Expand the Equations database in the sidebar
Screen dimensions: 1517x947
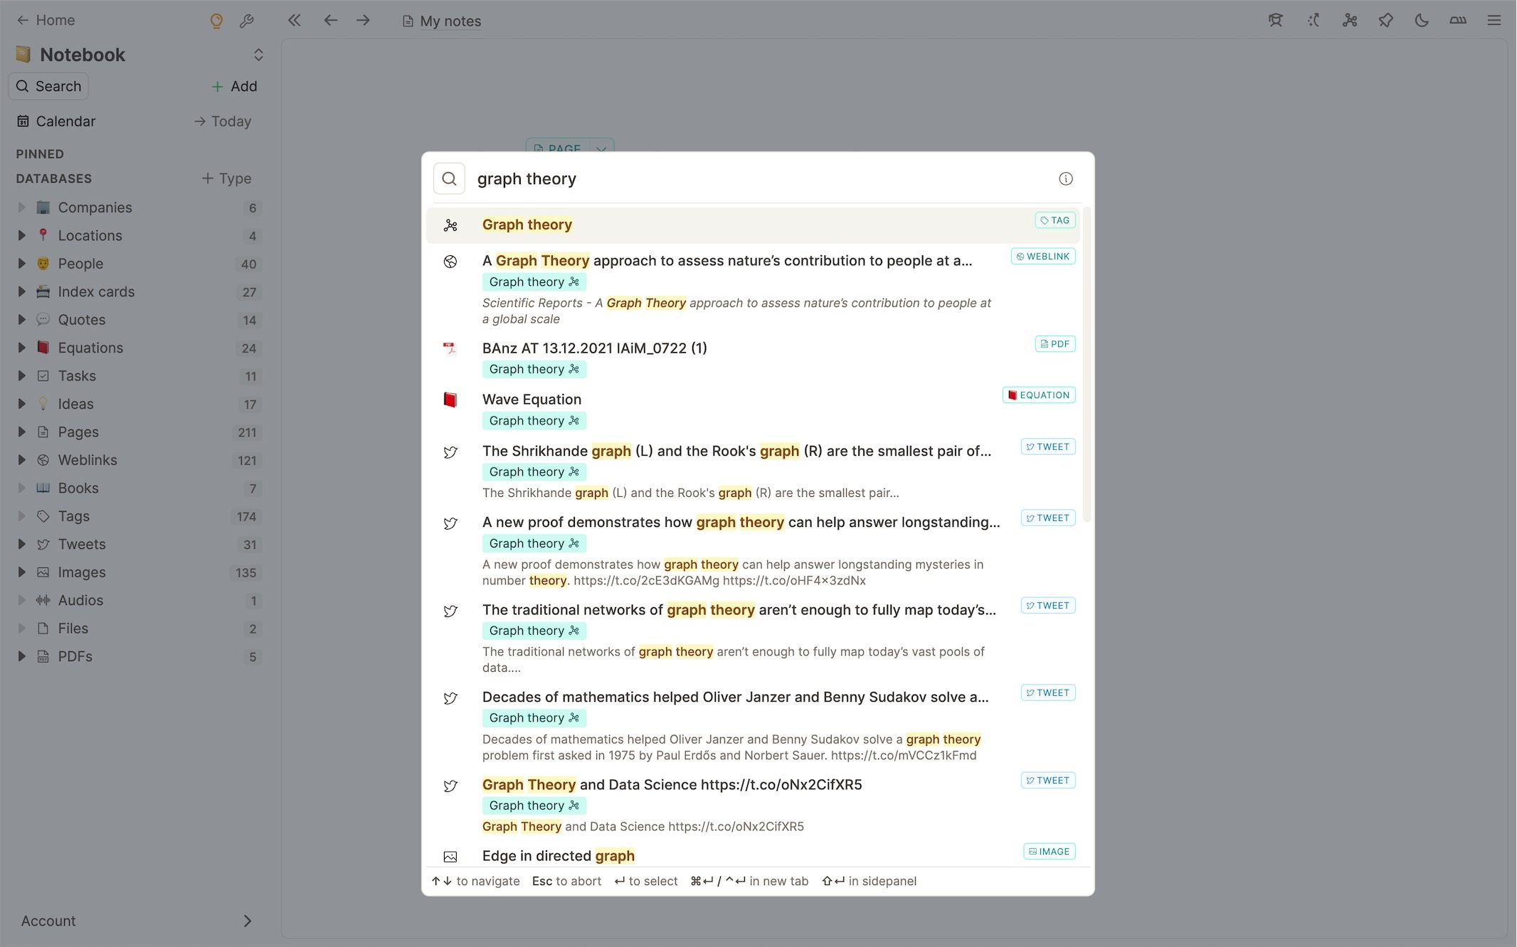pos(21,348)
